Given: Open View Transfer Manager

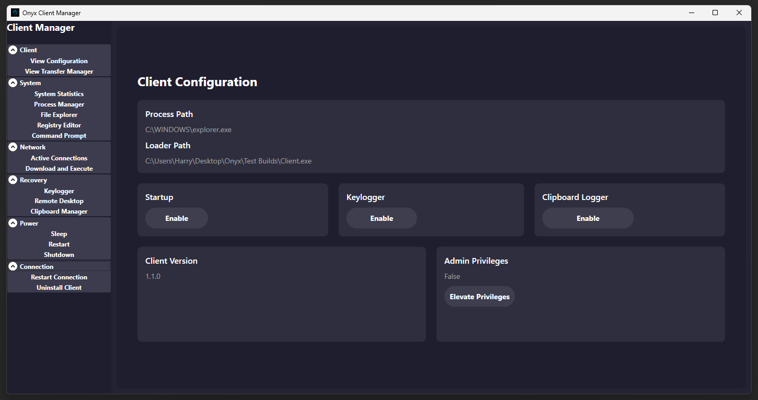Looking at the screenshot, I should pos(59,71).
